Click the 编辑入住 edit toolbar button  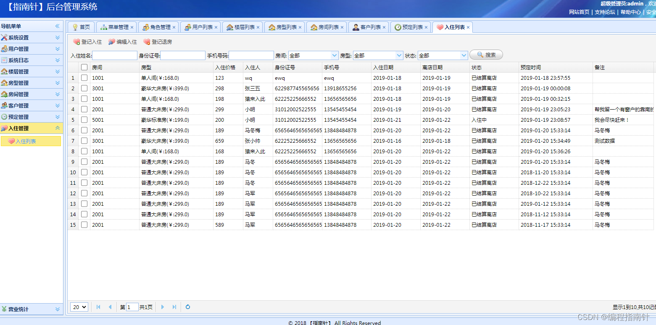click(123, 42)
